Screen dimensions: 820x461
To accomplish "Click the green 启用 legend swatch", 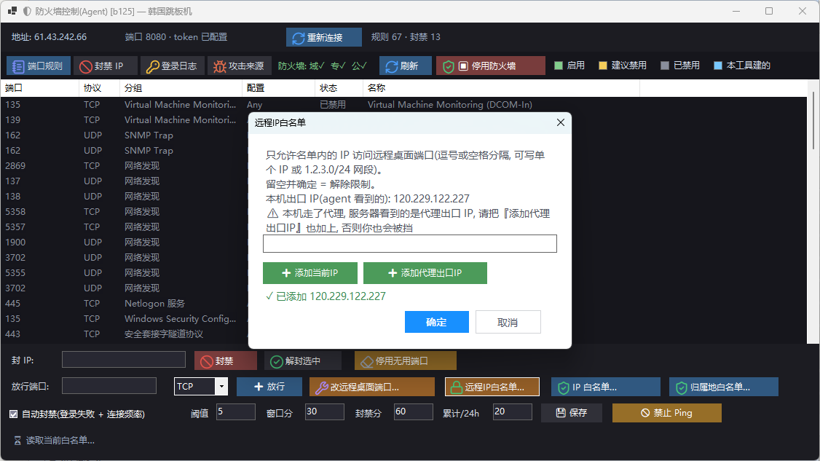I will click(559, 66).
